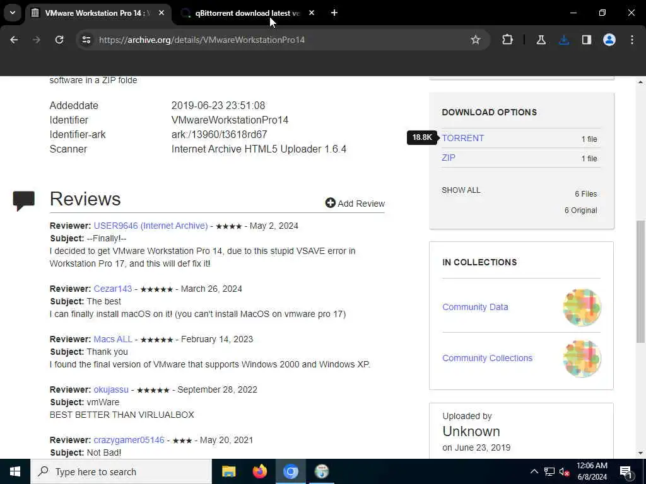Click the Add Review button

[355, 204]
